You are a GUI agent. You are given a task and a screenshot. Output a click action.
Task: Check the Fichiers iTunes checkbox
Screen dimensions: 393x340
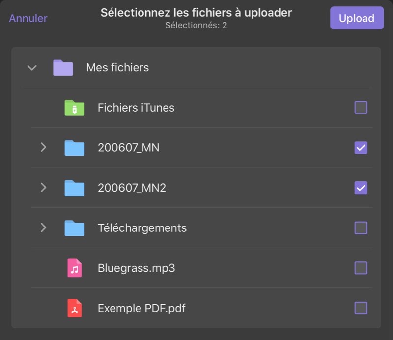point(361,108)
